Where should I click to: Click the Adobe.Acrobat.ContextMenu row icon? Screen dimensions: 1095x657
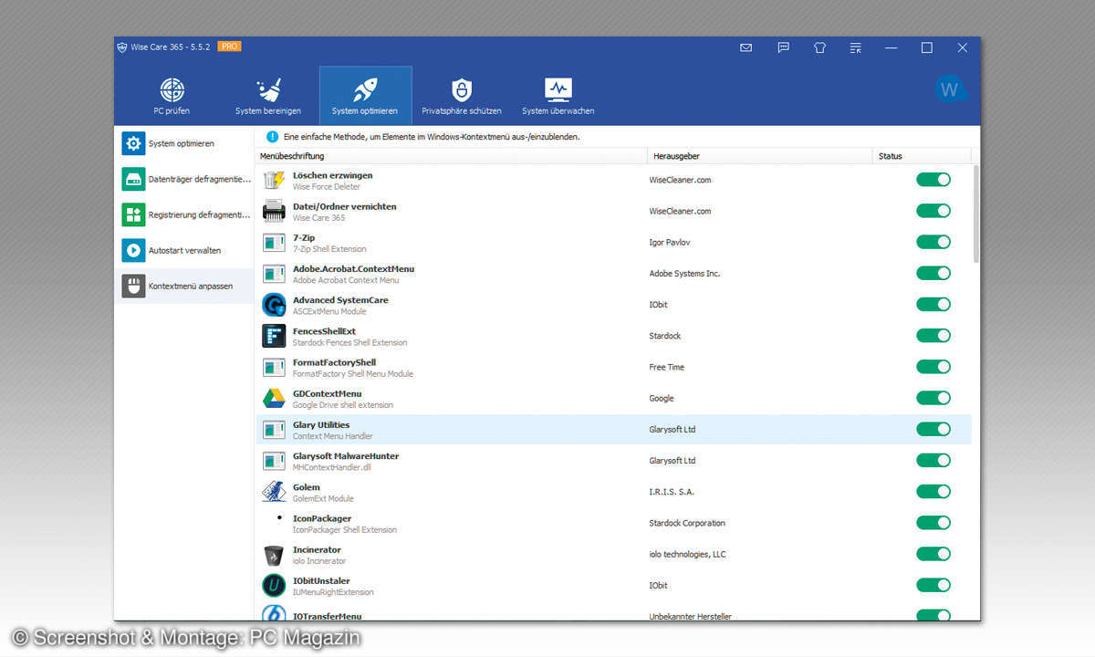click(x=274, y=273)
